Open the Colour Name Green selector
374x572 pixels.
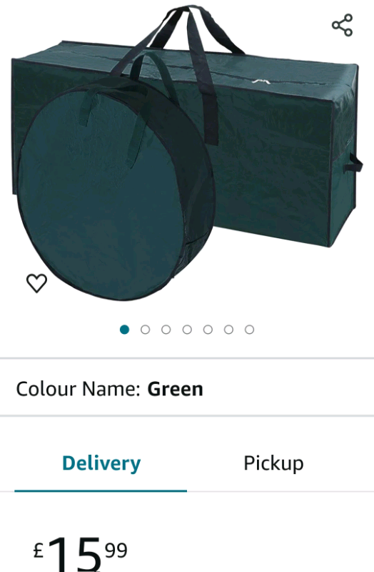click(187, 388)
